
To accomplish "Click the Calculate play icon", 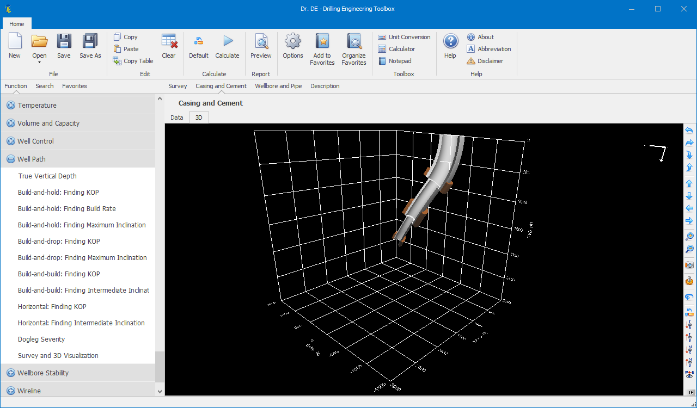I will click(227, 42).
